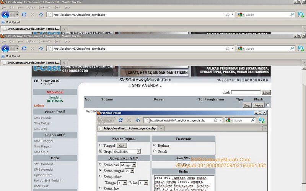Click Google engine icon in popup window search box
306x191 pixels.
pyautogui.click(x=228, y=120)
